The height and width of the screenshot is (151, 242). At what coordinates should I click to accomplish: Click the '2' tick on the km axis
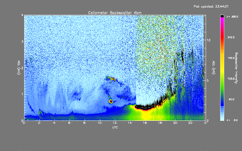[x=22, y=68]
